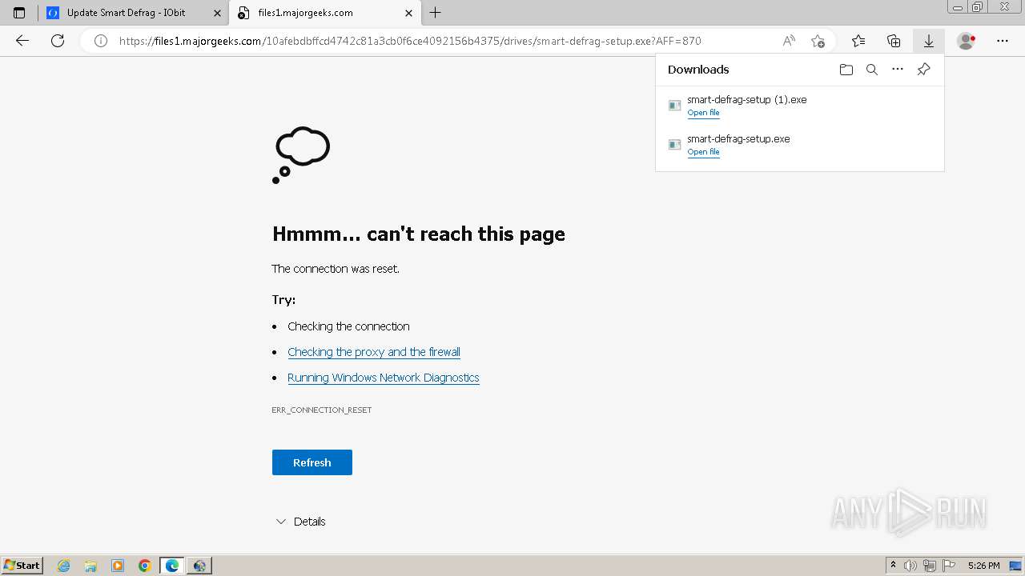Go back to previous page
The height and width of the screenshot is (576, 1025).
tap(22, 41)
